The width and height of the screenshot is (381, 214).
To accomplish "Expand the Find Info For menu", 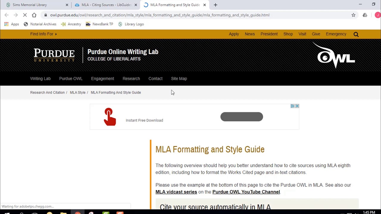I will click(43, 34).
